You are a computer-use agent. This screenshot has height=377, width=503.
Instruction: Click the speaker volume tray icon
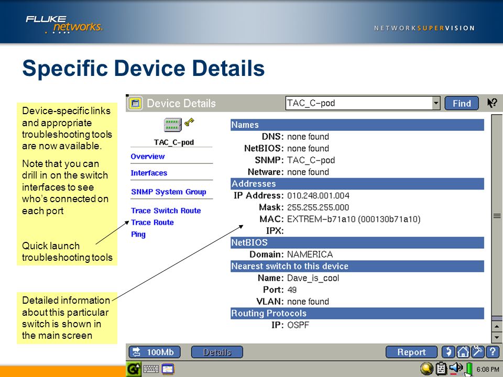coord(456,368)
